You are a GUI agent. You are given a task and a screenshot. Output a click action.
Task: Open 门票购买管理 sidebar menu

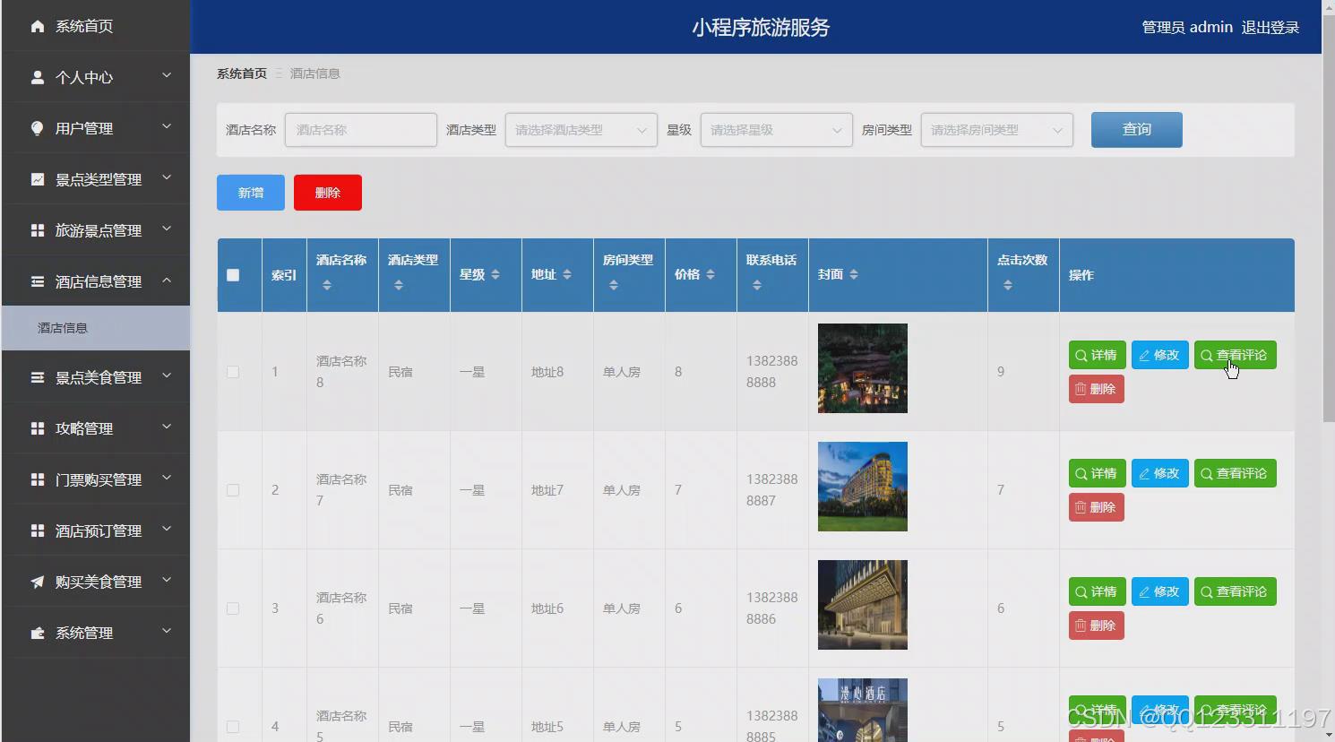point(95,479)
